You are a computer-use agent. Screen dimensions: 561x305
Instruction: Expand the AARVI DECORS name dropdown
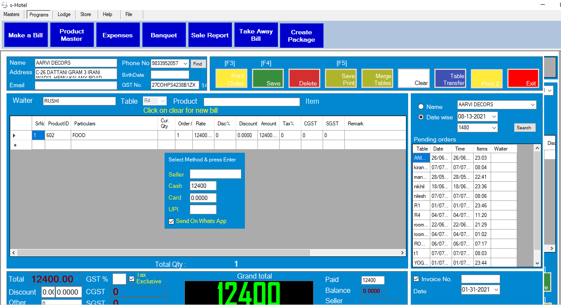[532, 105]
